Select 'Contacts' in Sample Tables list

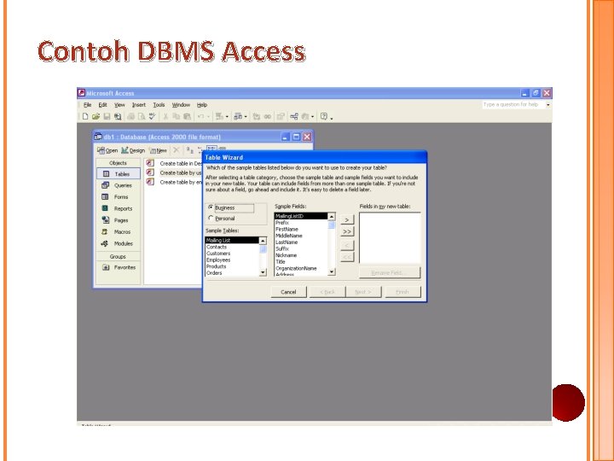click(232, 247)
